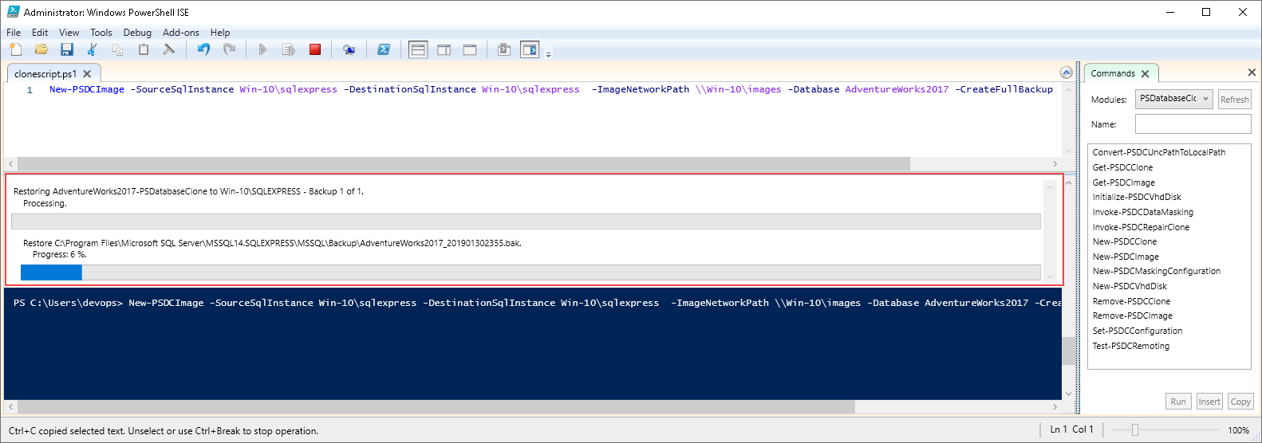Select the clonescript.ps1 tab
Viewport: 1262px width, 443px height.
pos(45,74)
